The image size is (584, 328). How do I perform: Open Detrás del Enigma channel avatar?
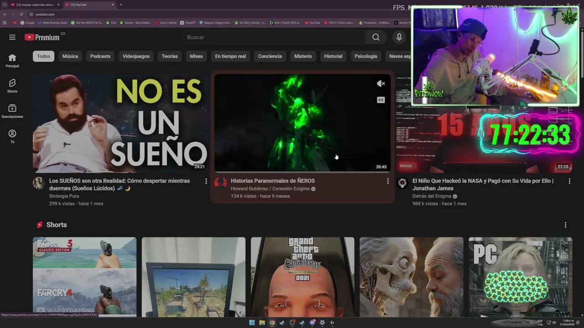click(402, 183)
